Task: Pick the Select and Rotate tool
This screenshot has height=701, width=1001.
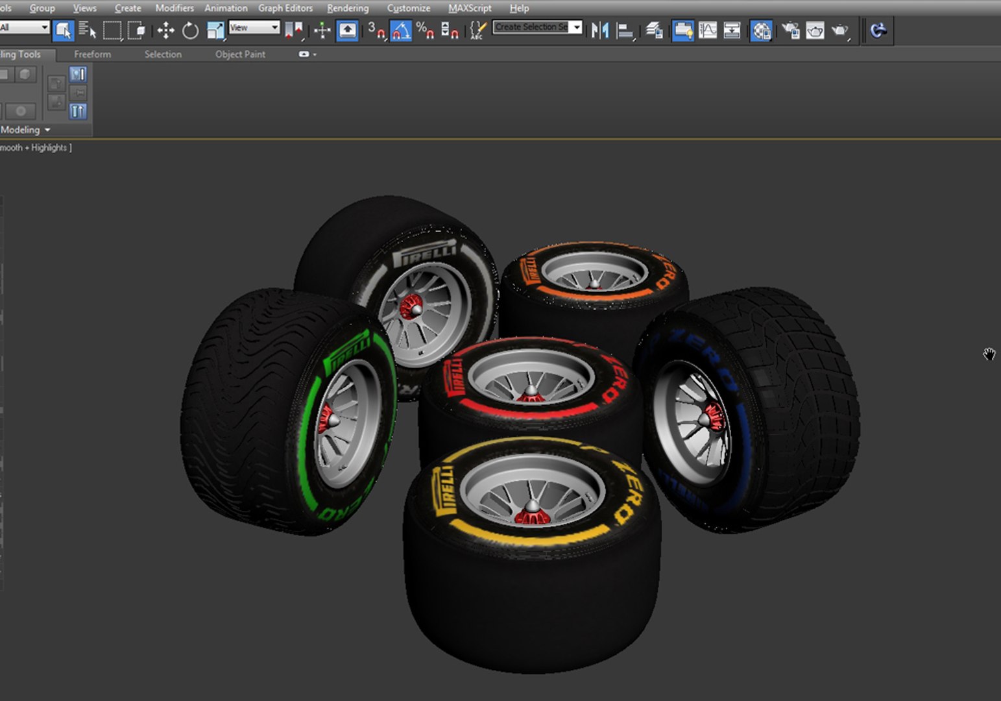Action: (190, 30)
